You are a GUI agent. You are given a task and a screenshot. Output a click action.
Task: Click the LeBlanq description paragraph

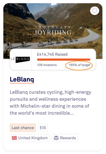coord(51,103)
